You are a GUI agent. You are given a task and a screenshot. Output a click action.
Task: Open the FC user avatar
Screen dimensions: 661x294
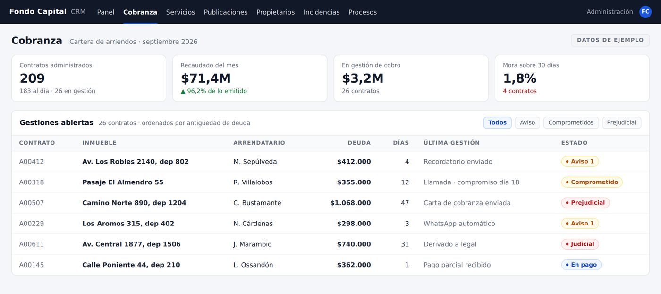pyautogui.click(x=645, y=12)
